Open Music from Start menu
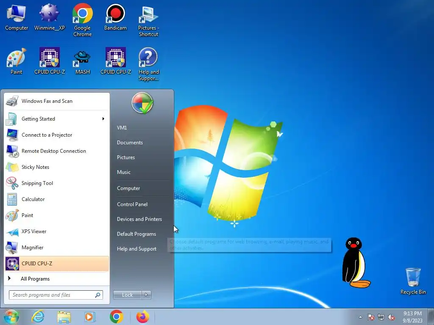 (124, 172)
